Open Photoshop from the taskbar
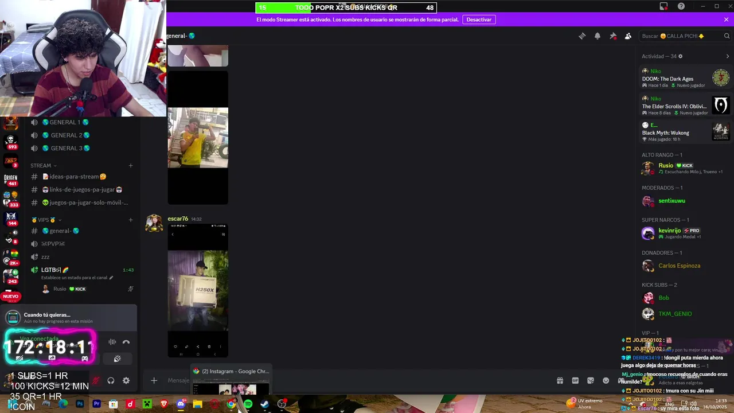This screenshot has height=413, width=734. (80, 404)
